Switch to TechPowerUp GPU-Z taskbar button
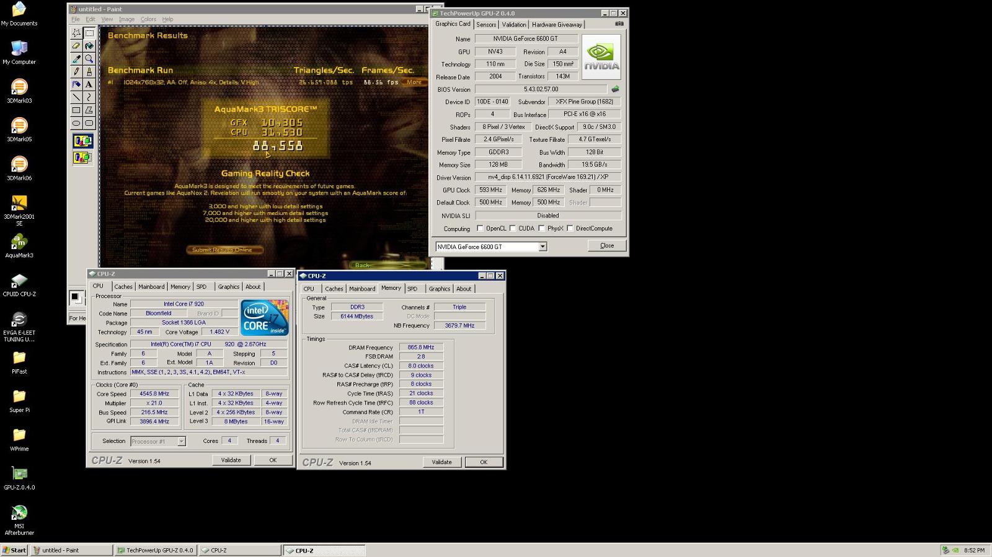Screen dimensions: 992x557 click(156, 550)
